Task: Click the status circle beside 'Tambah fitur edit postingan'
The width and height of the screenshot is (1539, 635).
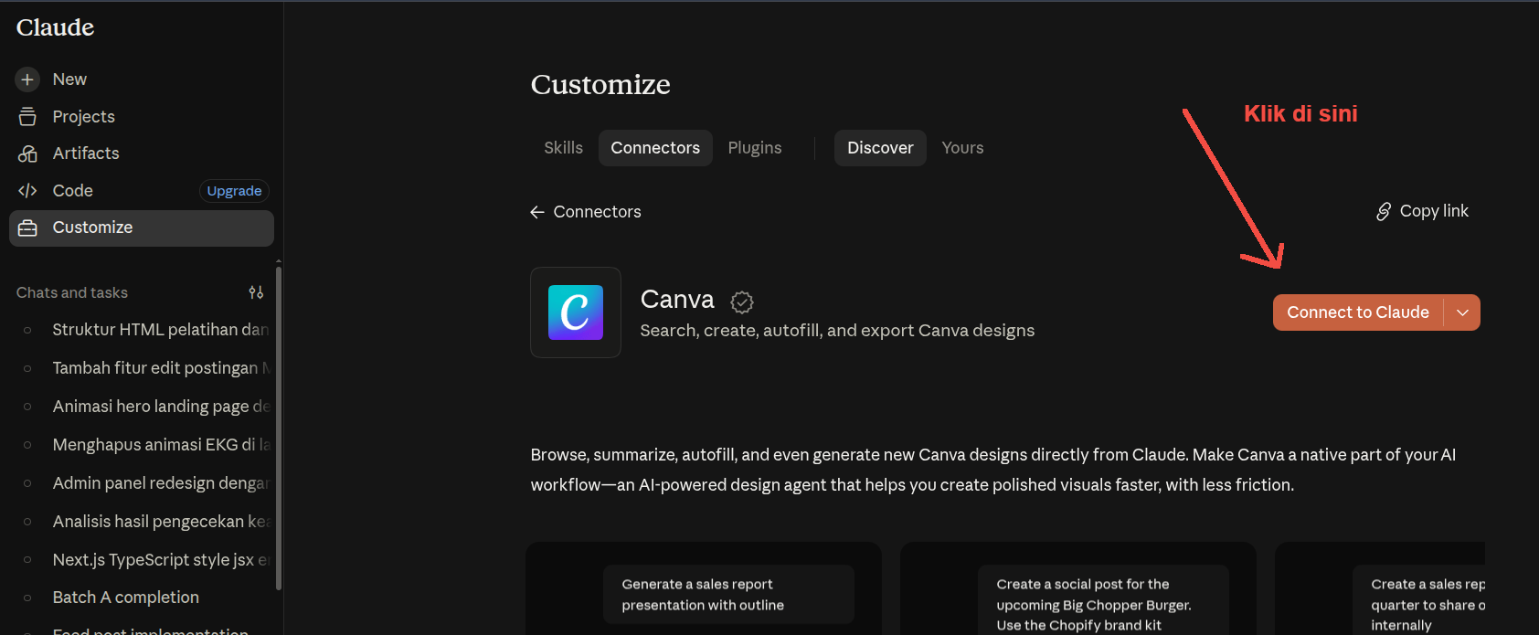Action: point(27,368)
